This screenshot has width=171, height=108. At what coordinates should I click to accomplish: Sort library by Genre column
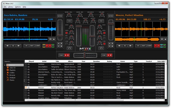click(x=123, y=61)
